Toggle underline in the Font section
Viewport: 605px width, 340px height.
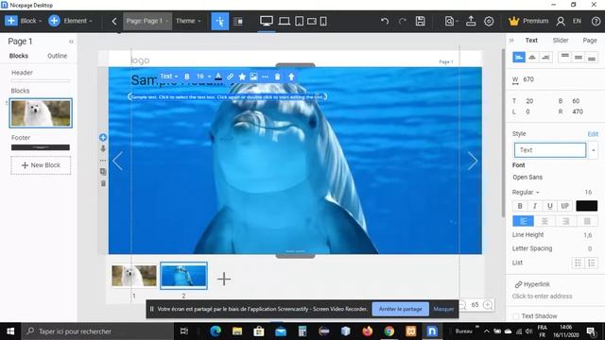[x=550, y=206]
